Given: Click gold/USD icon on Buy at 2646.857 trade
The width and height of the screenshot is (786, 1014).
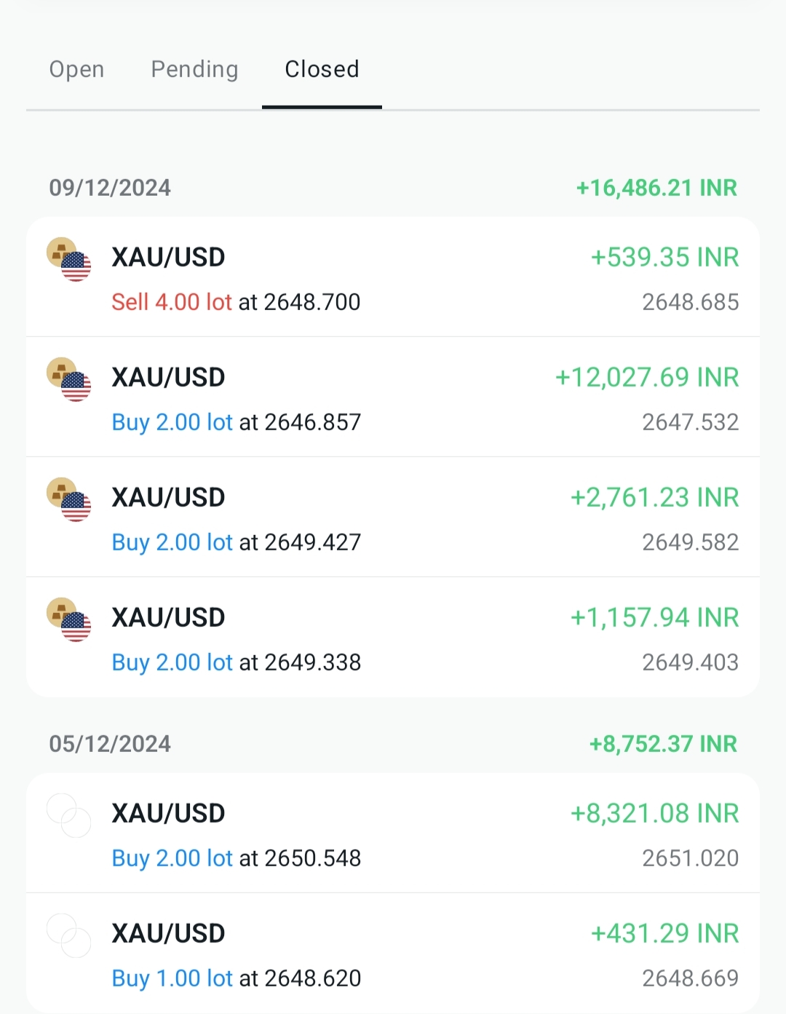Looking at the screenshot, I should click(x=69, y=379).
